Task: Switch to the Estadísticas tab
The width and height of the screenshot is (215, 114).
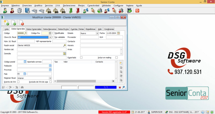Action: point(90,29)
